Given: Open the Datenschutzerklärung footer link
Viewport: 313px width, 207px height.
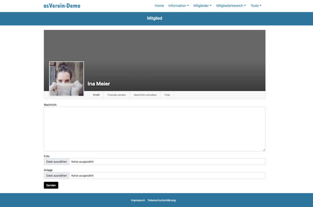Looking at the screenshot, I should (162, 200).
